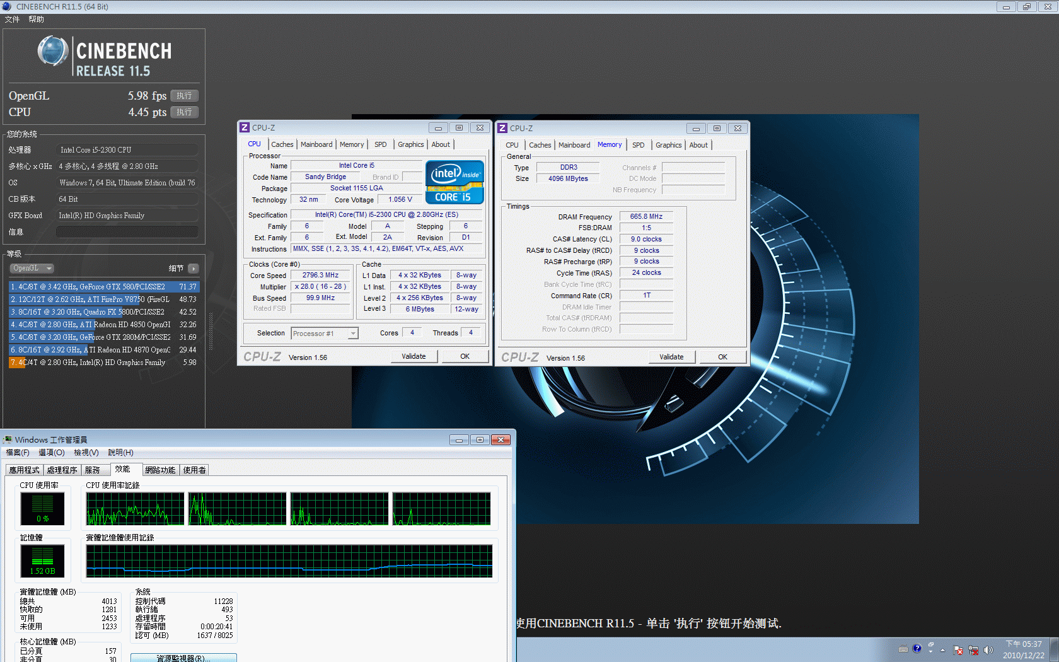Switch to Caches tab in right CPU-Z

pyautogui.click(x=540, y=145)
